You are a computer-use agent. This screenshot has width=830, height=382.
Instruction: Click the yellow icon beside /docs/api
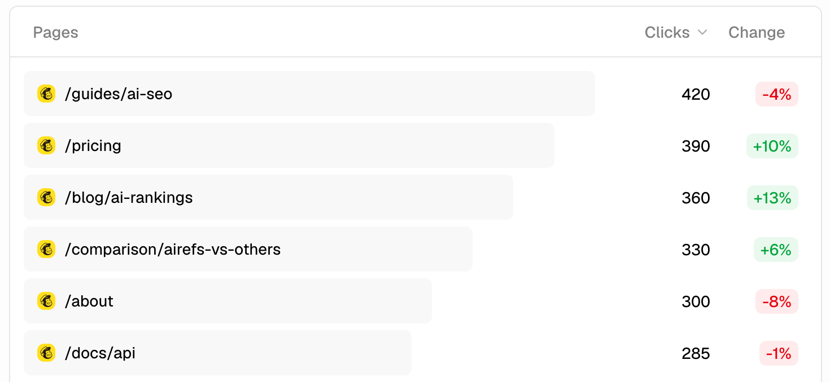coord(46,353)
